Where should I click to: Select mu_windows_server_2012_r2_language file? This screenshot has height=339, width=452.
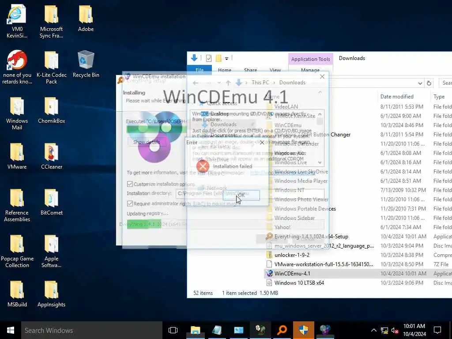pos(358,246)
